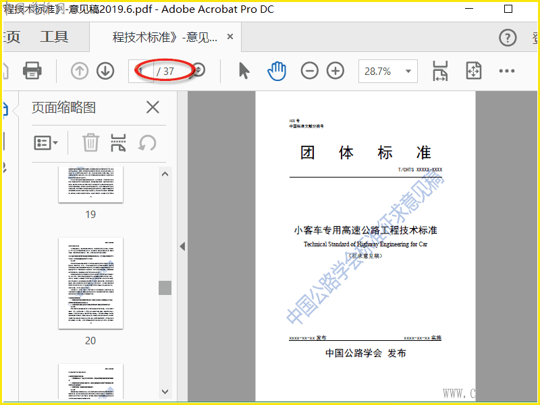Go to previous page with up arrow

coord(80,71)
